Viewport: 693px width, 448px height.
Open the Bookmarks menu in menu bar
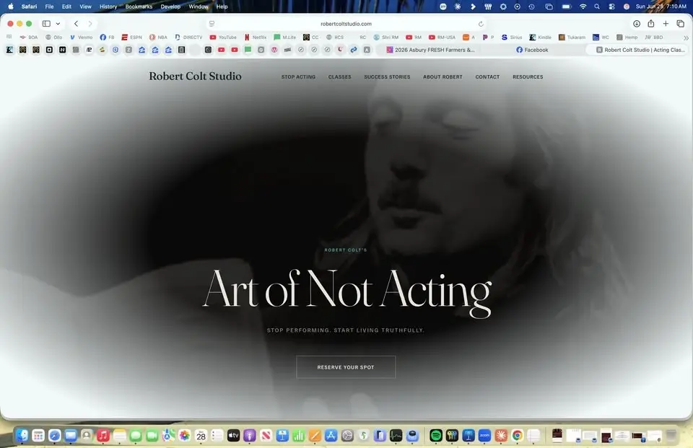[139, 6]
